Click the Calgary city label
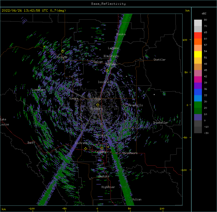Image resolution: width=217 pixels, height=212 pixels. tap(100, 152)
